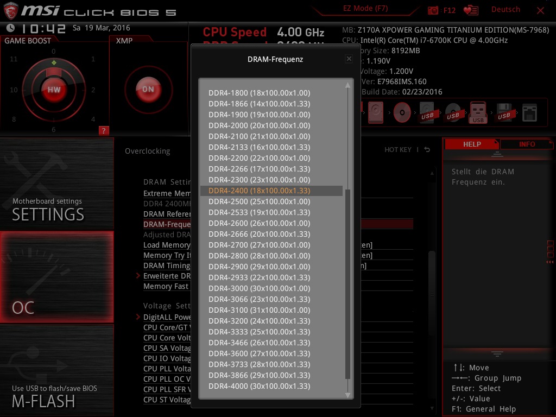Open DRAM Reference clock setting row
556x417 pixels.
click(167, 214)
